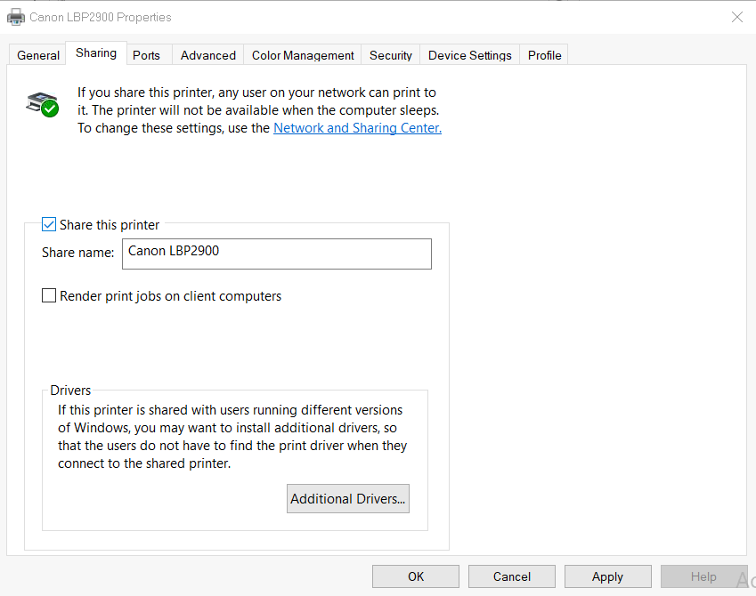Viewport: 756px width, 596px height.
Task: Click the 'Drivers' group heading text
Action: click(70, 391)
